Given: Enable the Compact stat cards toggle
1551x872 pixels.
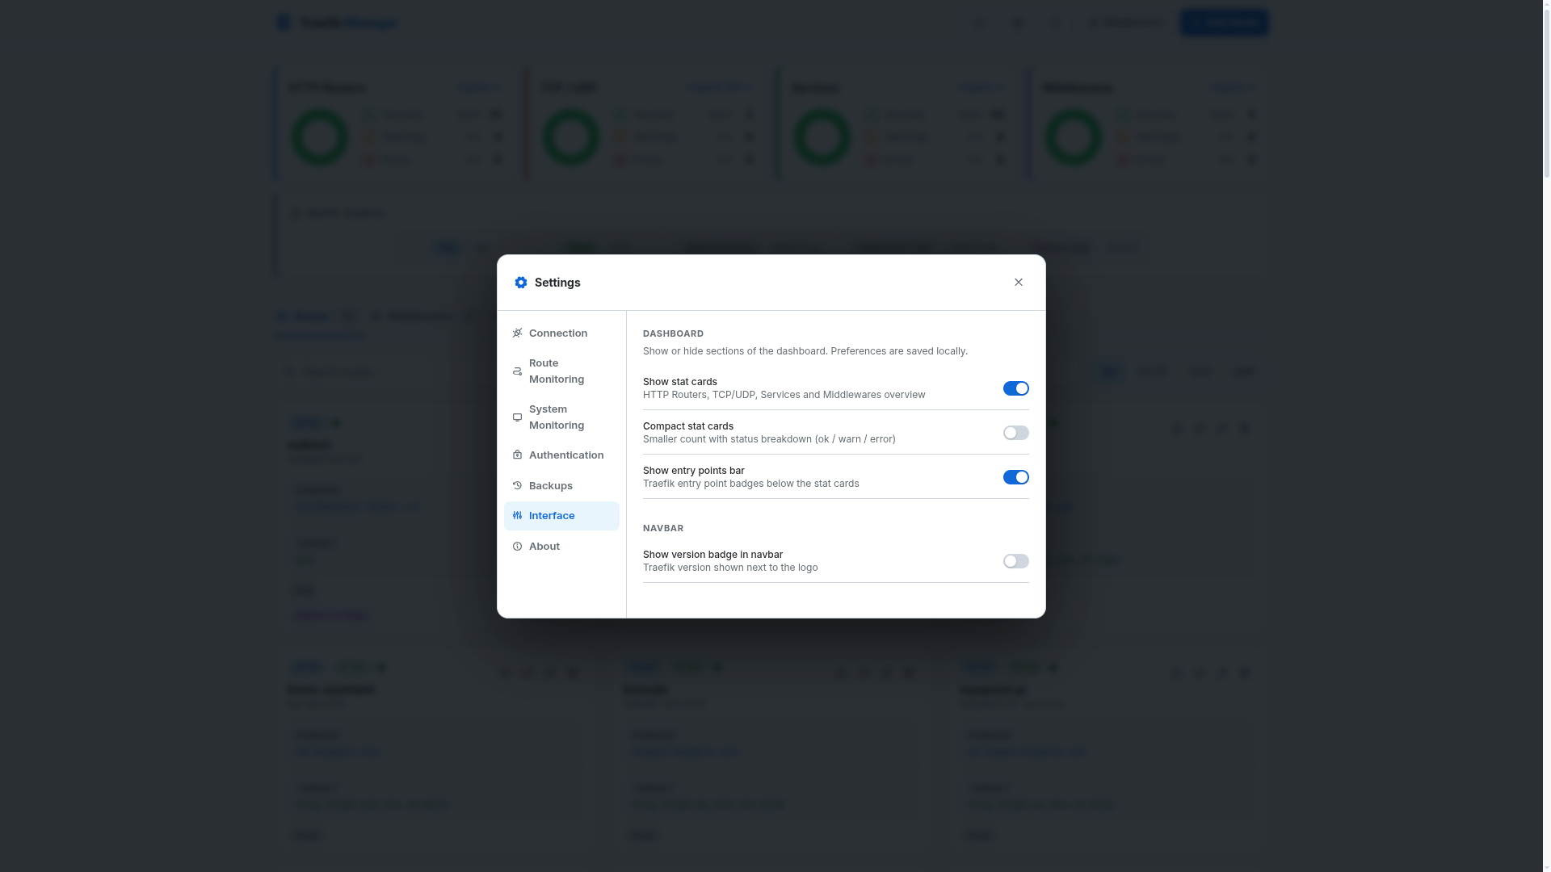Looking at the screenshot, I should [x=1016, y=433].
